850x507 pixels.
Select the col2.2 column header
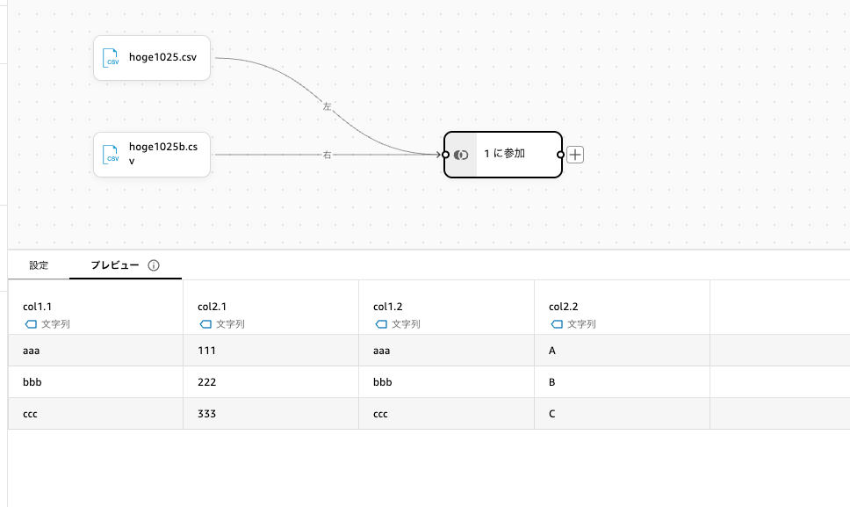click(563, 307)
